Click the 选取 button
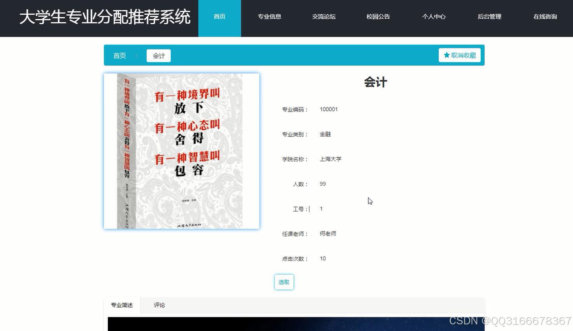Image resolution: width=573 pixels, height=331 pixels. click(284, 282)
